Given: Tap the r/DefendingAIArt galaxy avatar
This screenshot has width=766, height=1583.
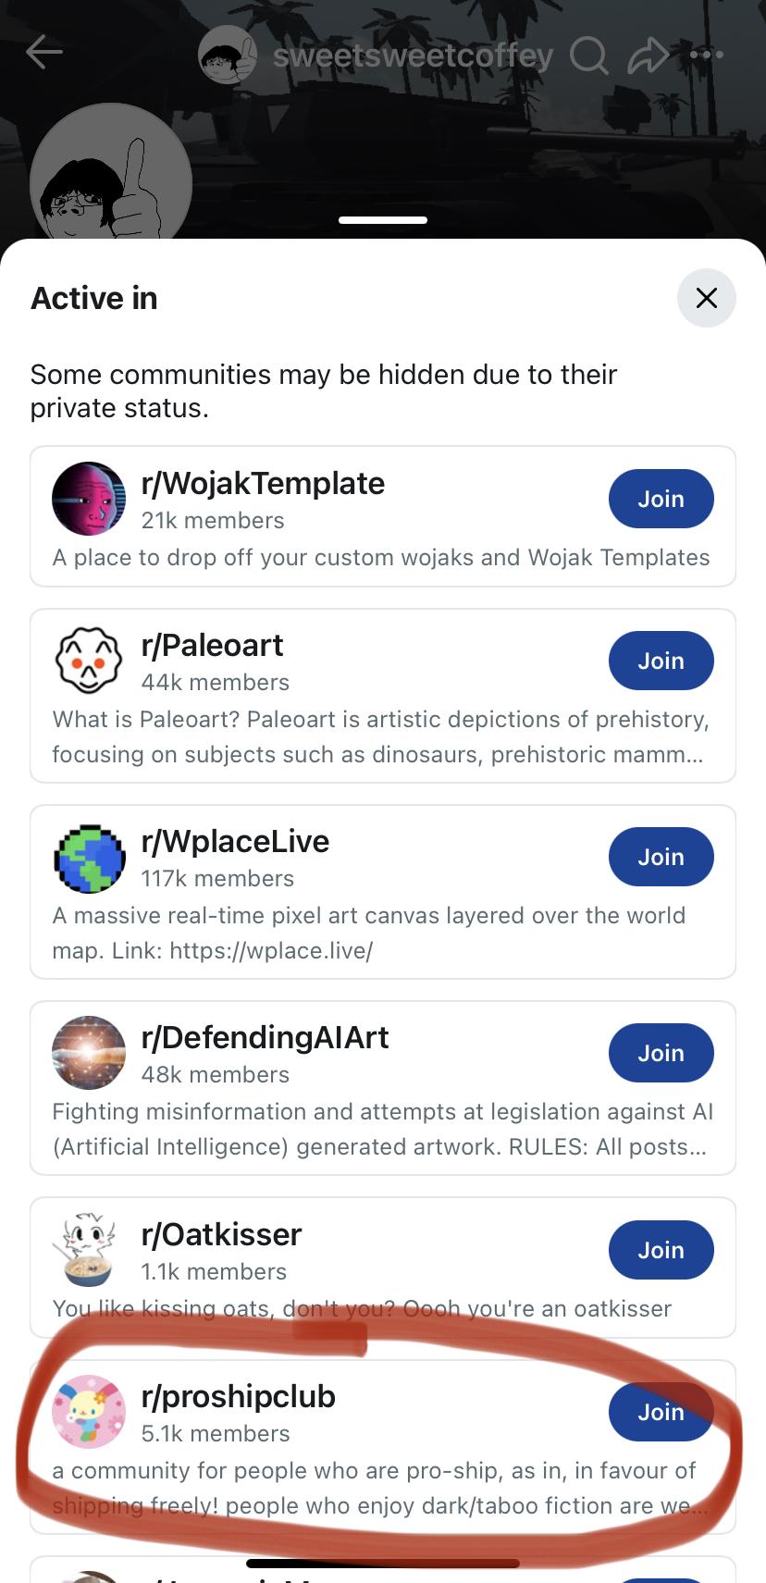Looking at the screenshot, I should (x=89, y=1053).
